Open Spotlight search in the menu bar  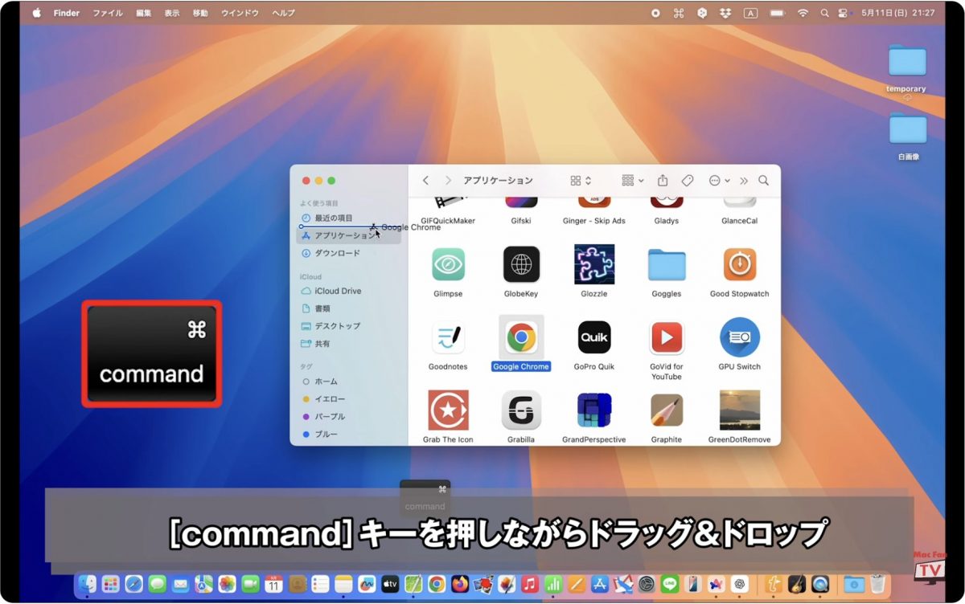(824, 13)
